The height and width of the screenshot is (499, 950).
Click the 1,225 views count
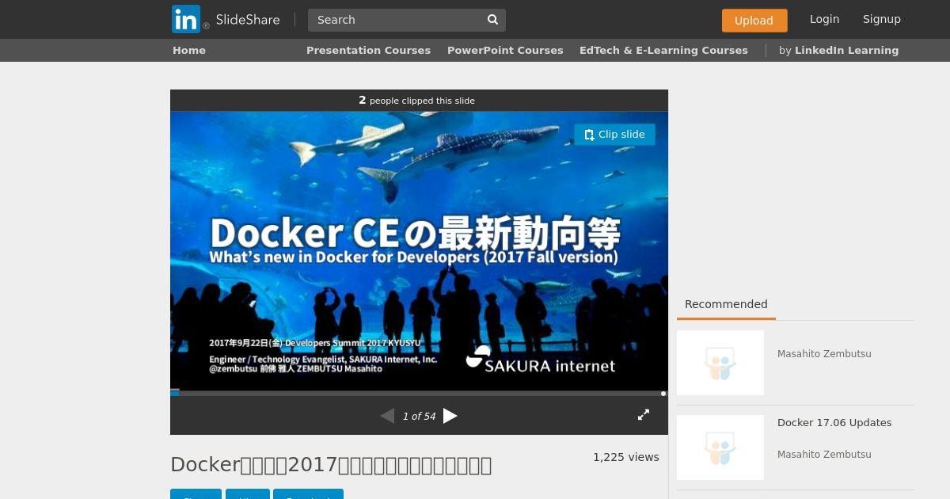(625, 457)
